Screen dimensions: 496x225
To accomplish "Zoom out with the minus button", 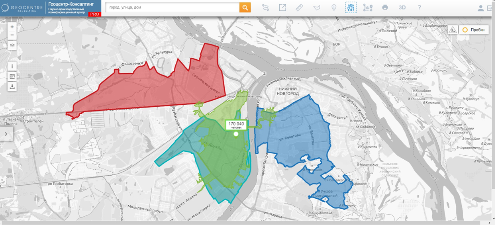I will tap(12, 35).
